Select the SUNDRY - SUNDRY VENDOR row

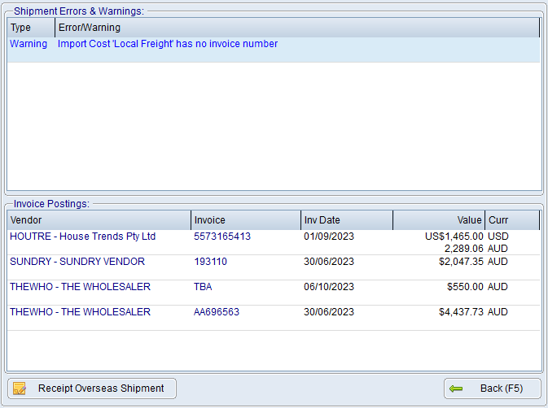tap(77, 262)
